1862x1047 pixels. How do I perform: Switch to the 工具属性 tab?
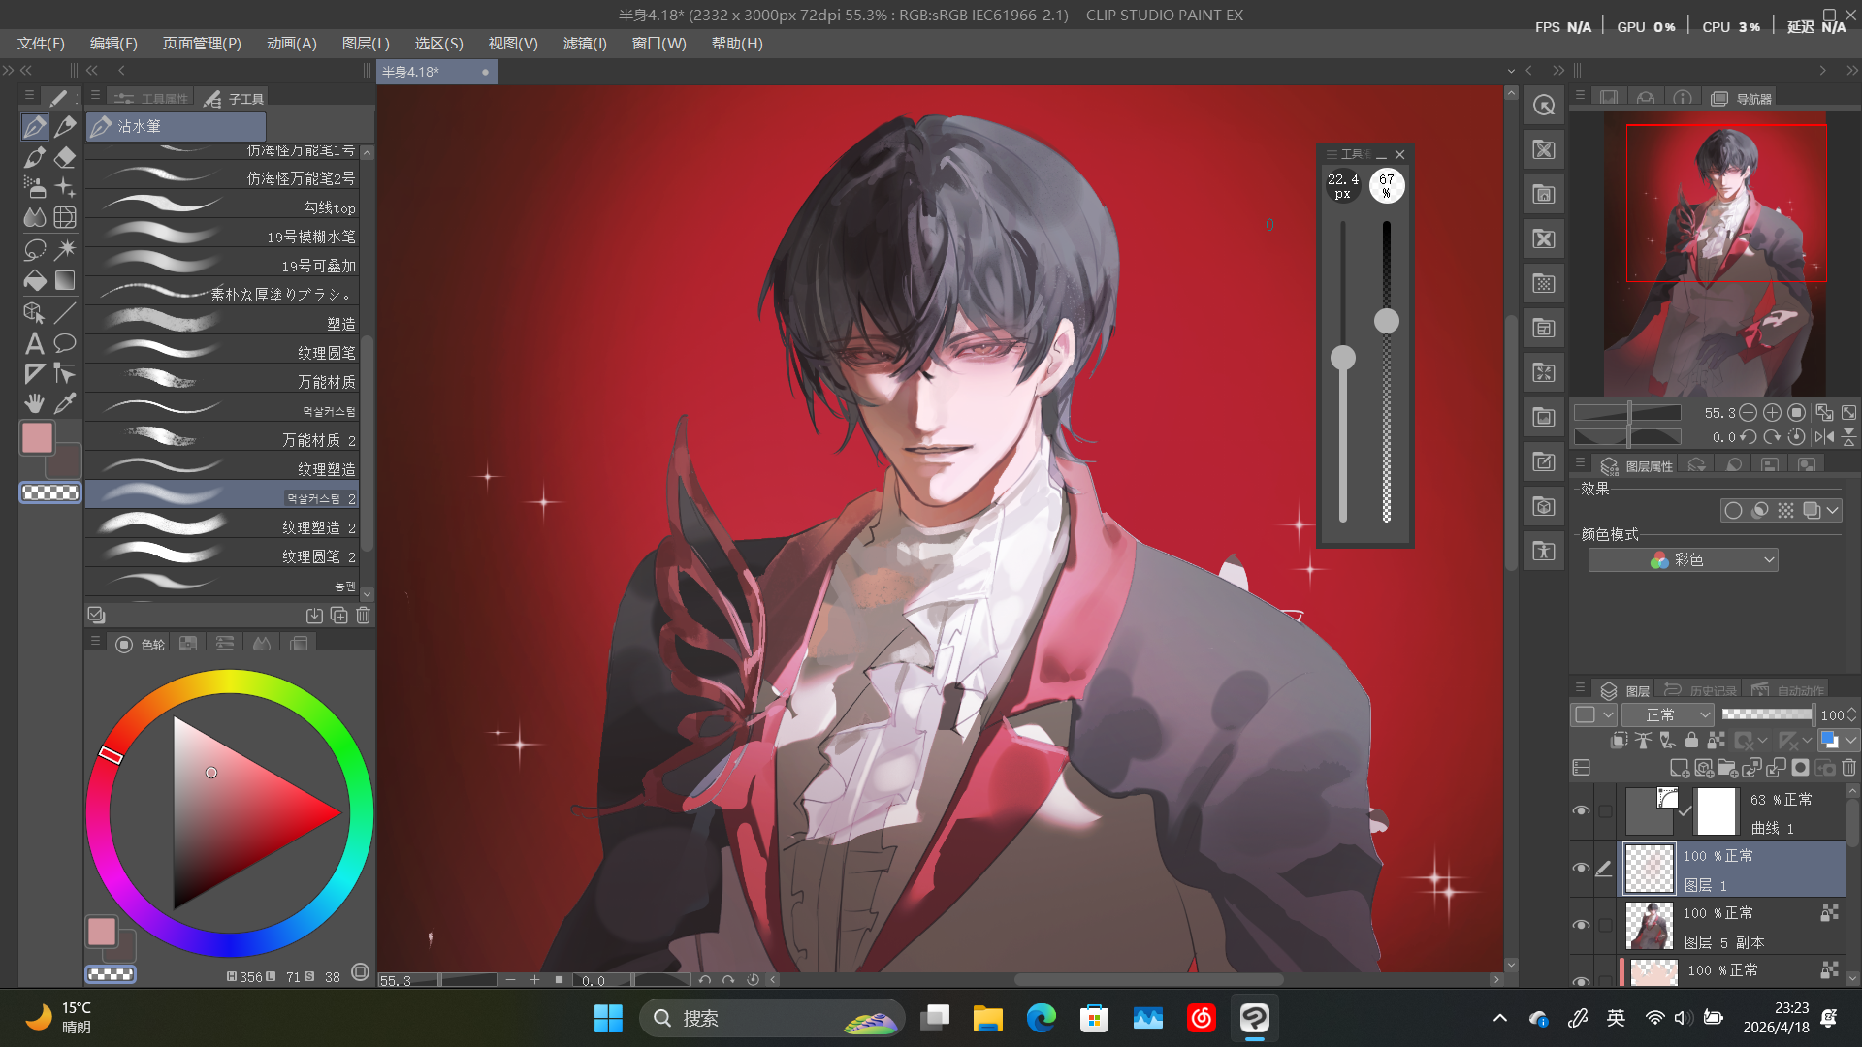coord(150,98)
